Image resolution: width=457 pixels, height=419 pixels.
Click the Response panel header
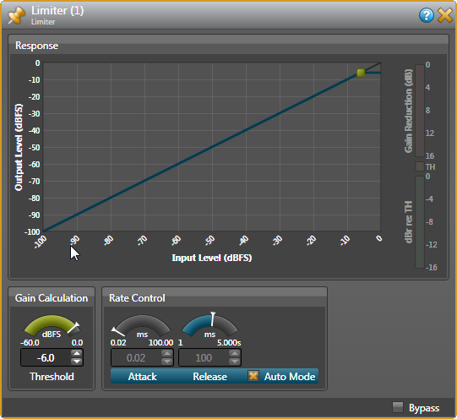tap(228, 46)
